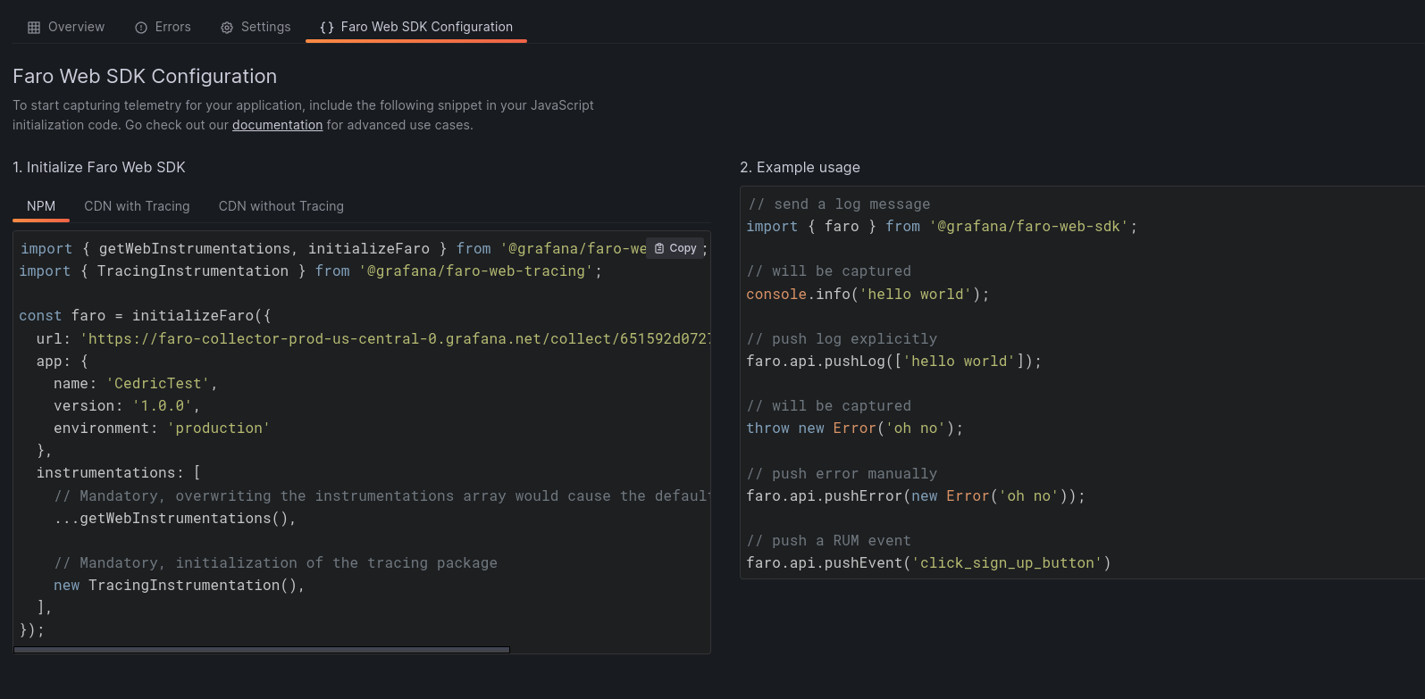This screenshot has width=1425, height=699.
Task: Select the NPM snippet tab
Action: point(41,206)
